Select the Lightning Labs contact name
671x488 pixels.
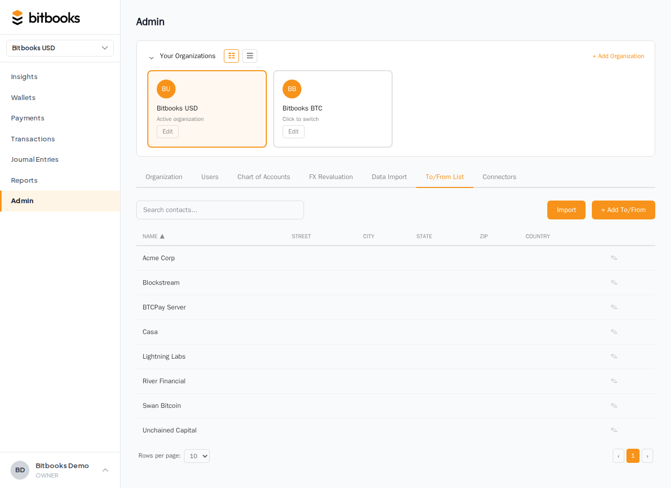164,357
